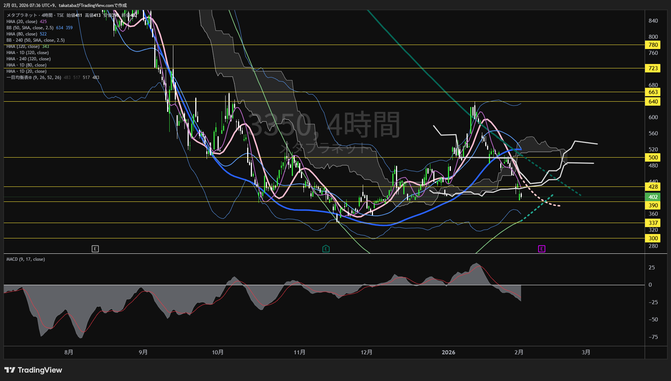Click the white earnings E marker near August
Screen dimensions: 671x381
tap(95, 249)
